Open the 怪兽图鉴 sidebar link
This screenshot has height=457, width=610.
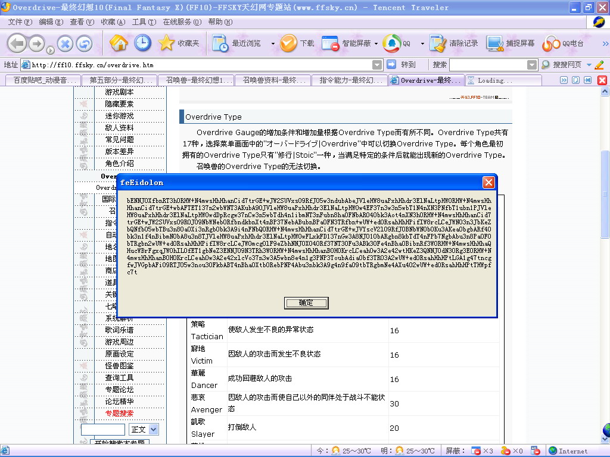(x=119, y=366)
